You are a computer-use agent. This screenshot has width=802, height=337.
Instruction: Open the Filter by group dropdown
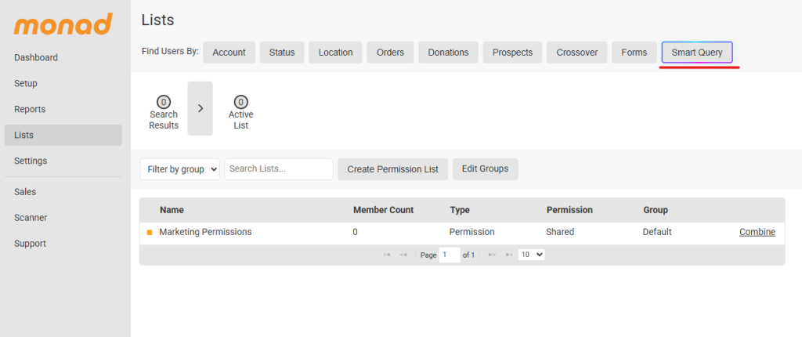click(180, 169)
